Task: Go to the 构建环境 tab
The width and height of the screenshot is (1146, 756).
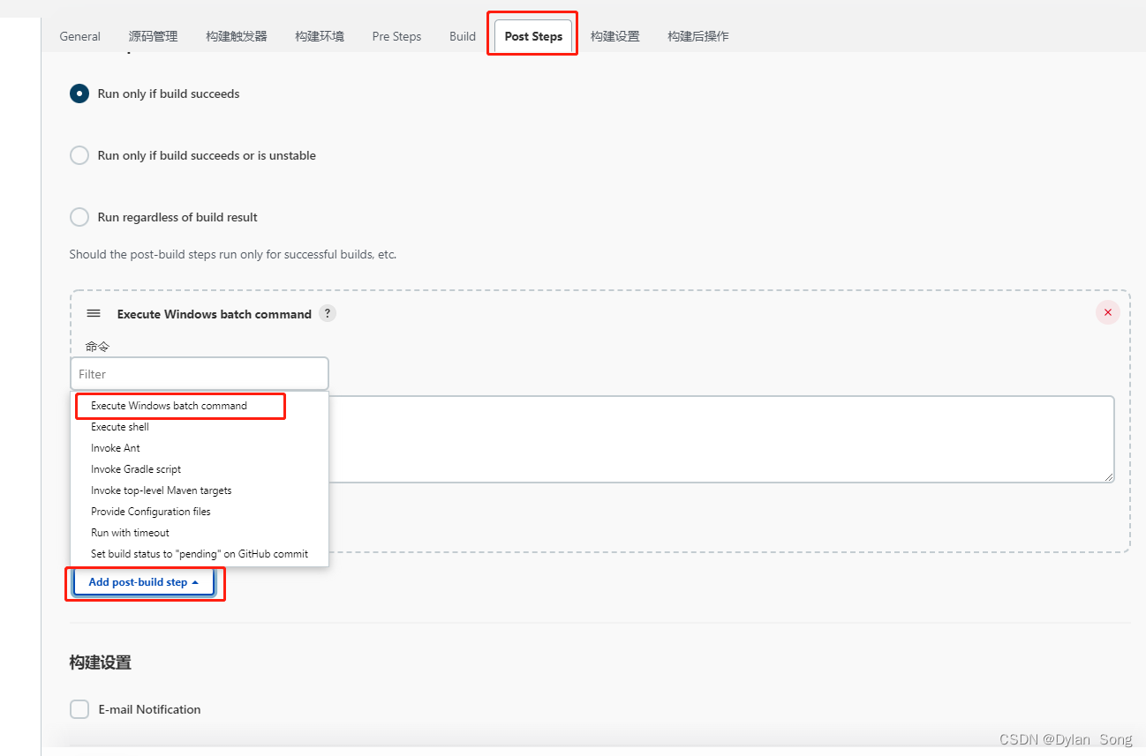Action: pyautogui.click(x=320, y=36)
